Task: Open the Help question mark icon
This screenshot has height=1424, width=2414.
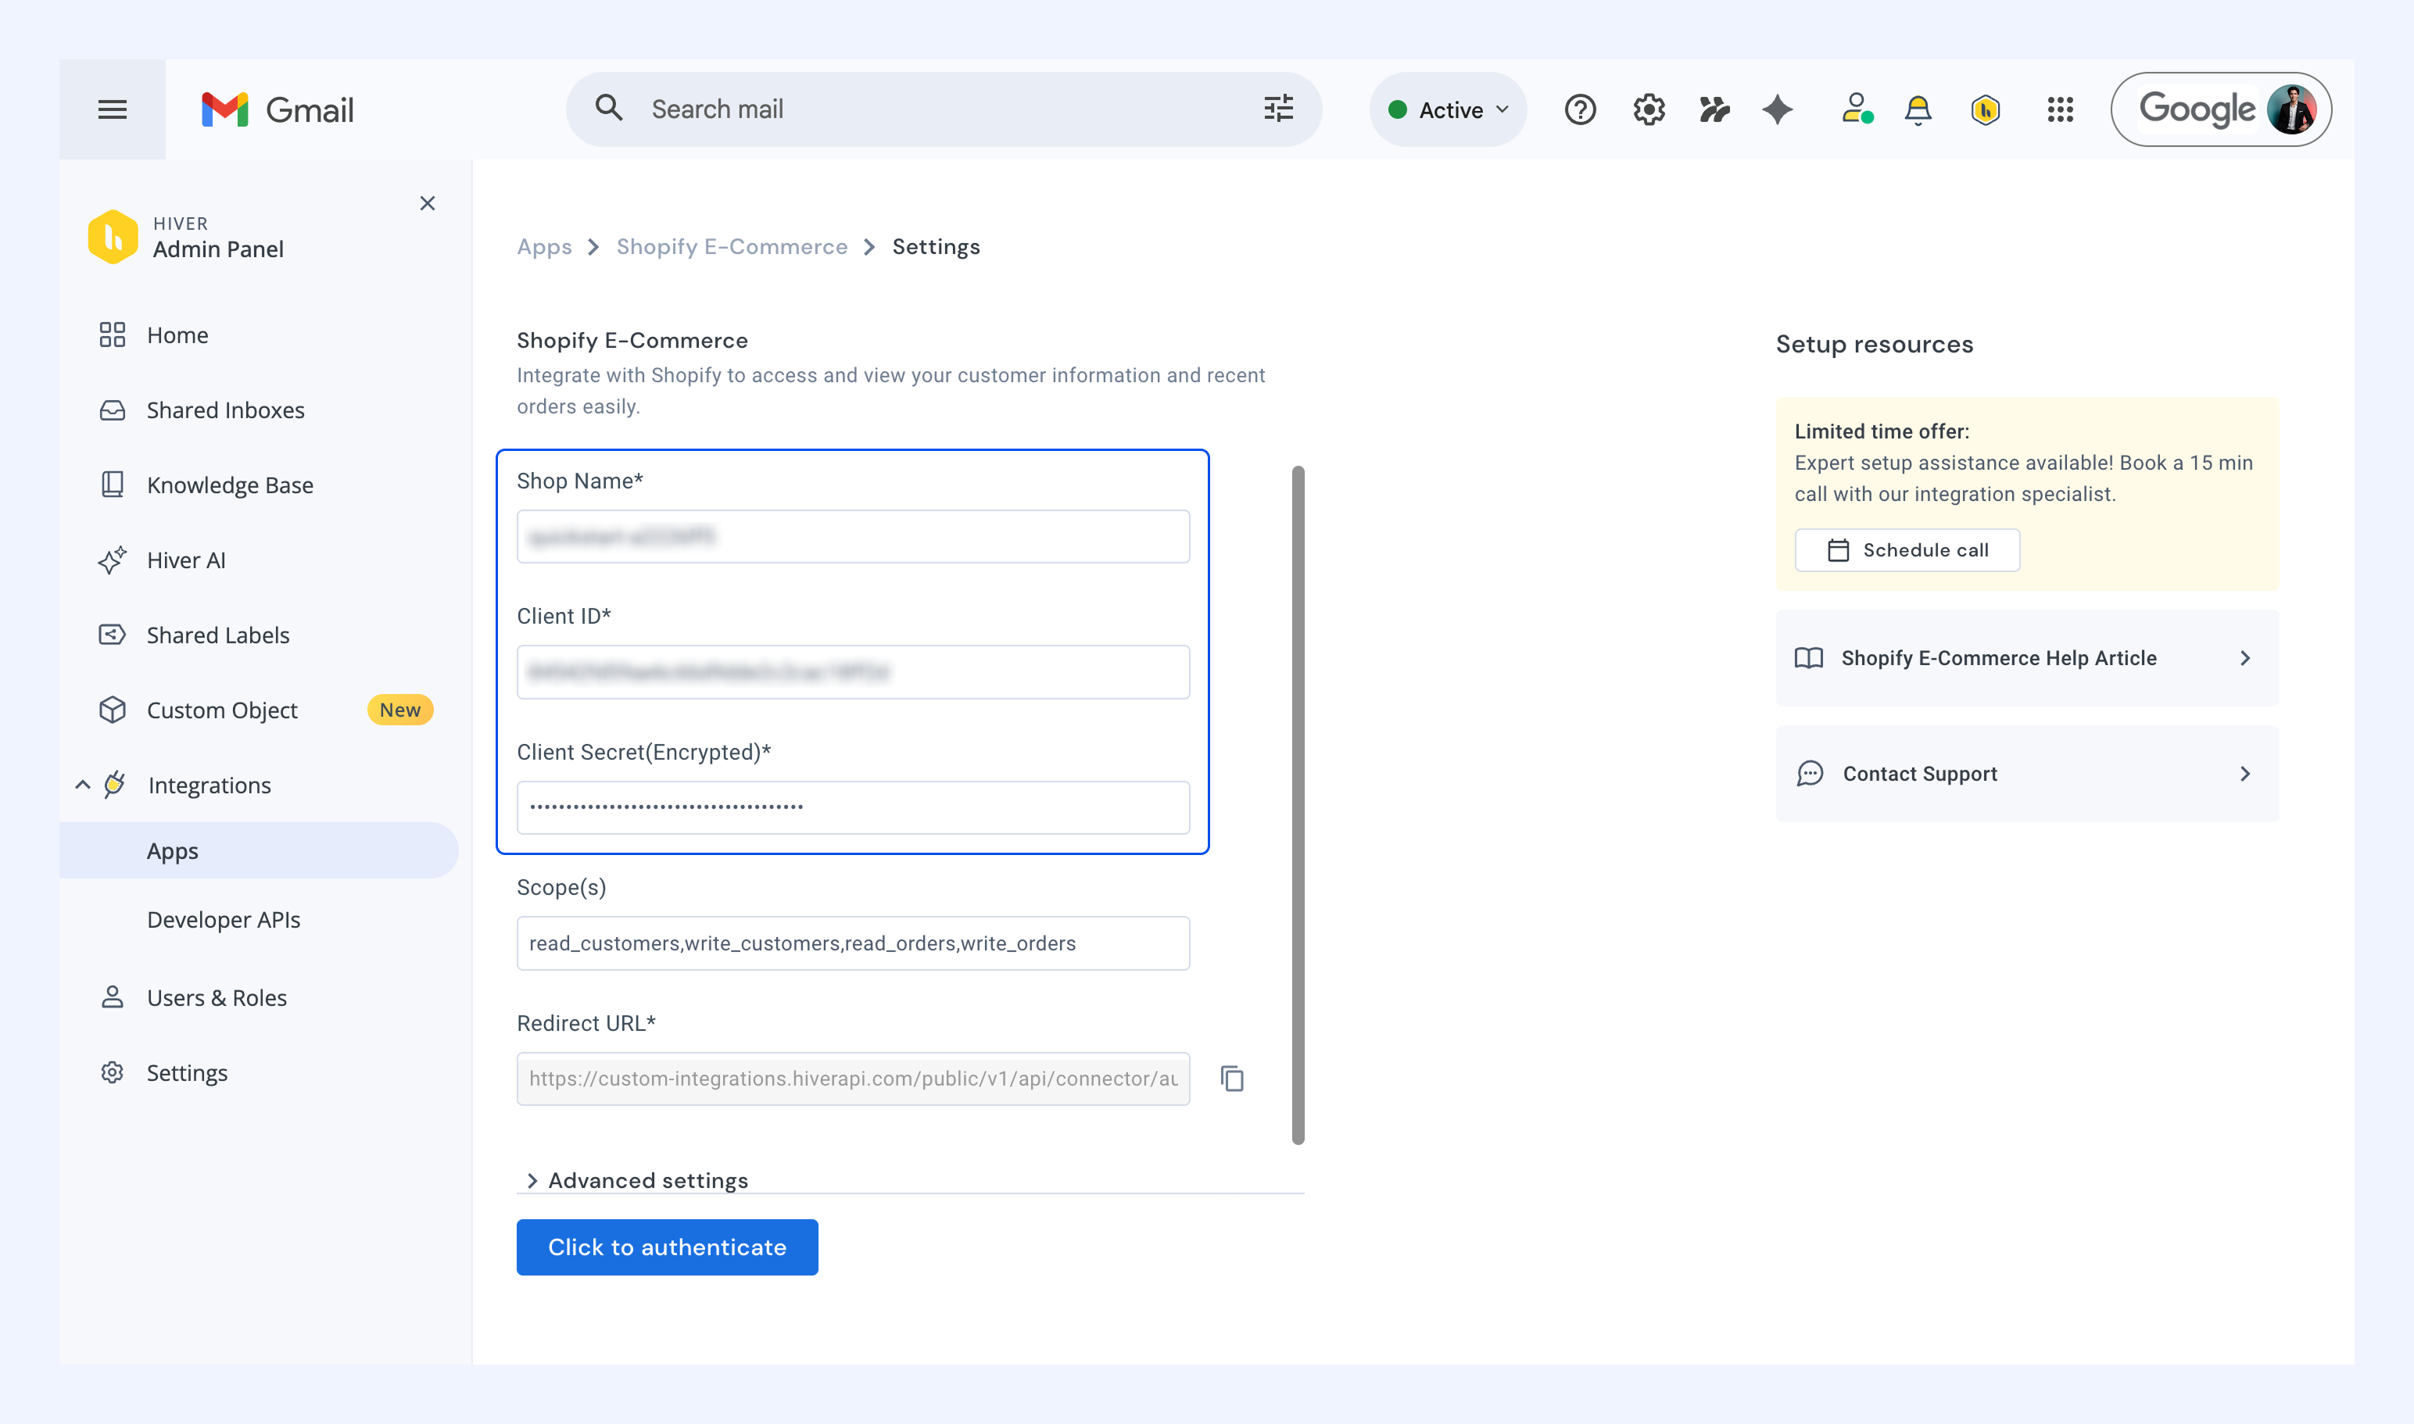Action: click(1580, 109)
